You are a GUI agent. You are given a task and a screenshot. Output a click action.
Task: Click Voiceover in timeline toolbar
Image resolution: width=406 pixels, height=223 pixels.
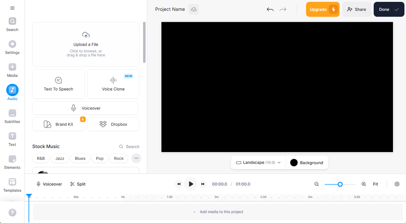tap(49, 184)
